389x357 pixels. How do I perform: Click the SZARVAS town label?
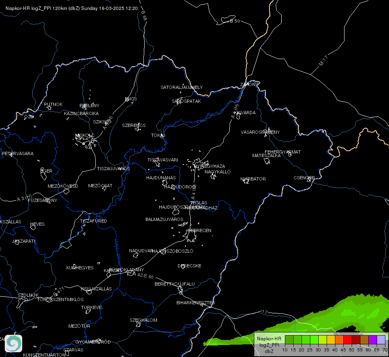(73, 350)
